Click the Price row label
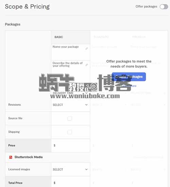170x187 pixels. (x=12, y=146)
